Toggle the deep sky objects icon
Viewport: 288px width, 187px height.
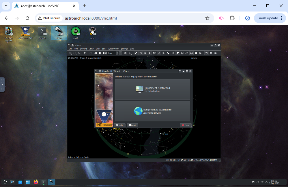140,53
